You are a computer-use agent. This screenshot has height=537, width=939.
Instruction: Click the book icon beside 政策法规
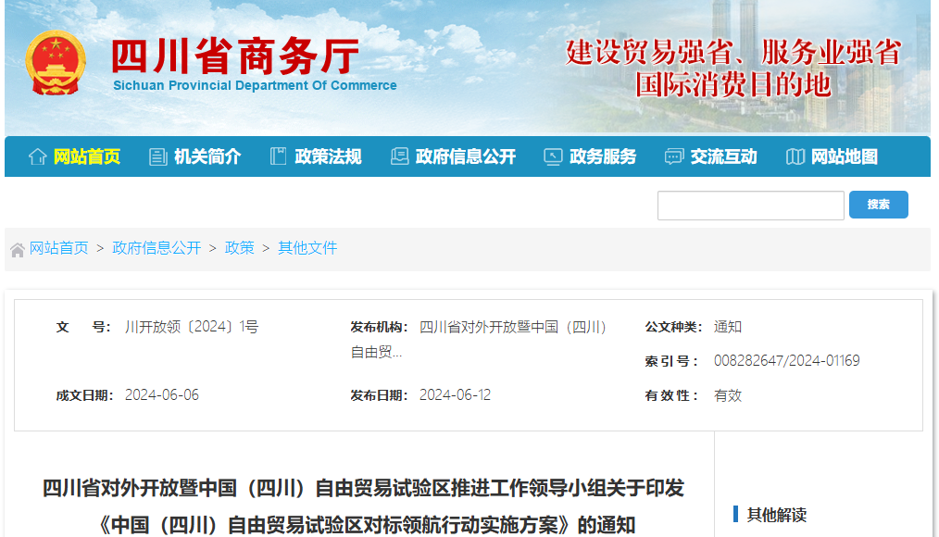[278, 157]
